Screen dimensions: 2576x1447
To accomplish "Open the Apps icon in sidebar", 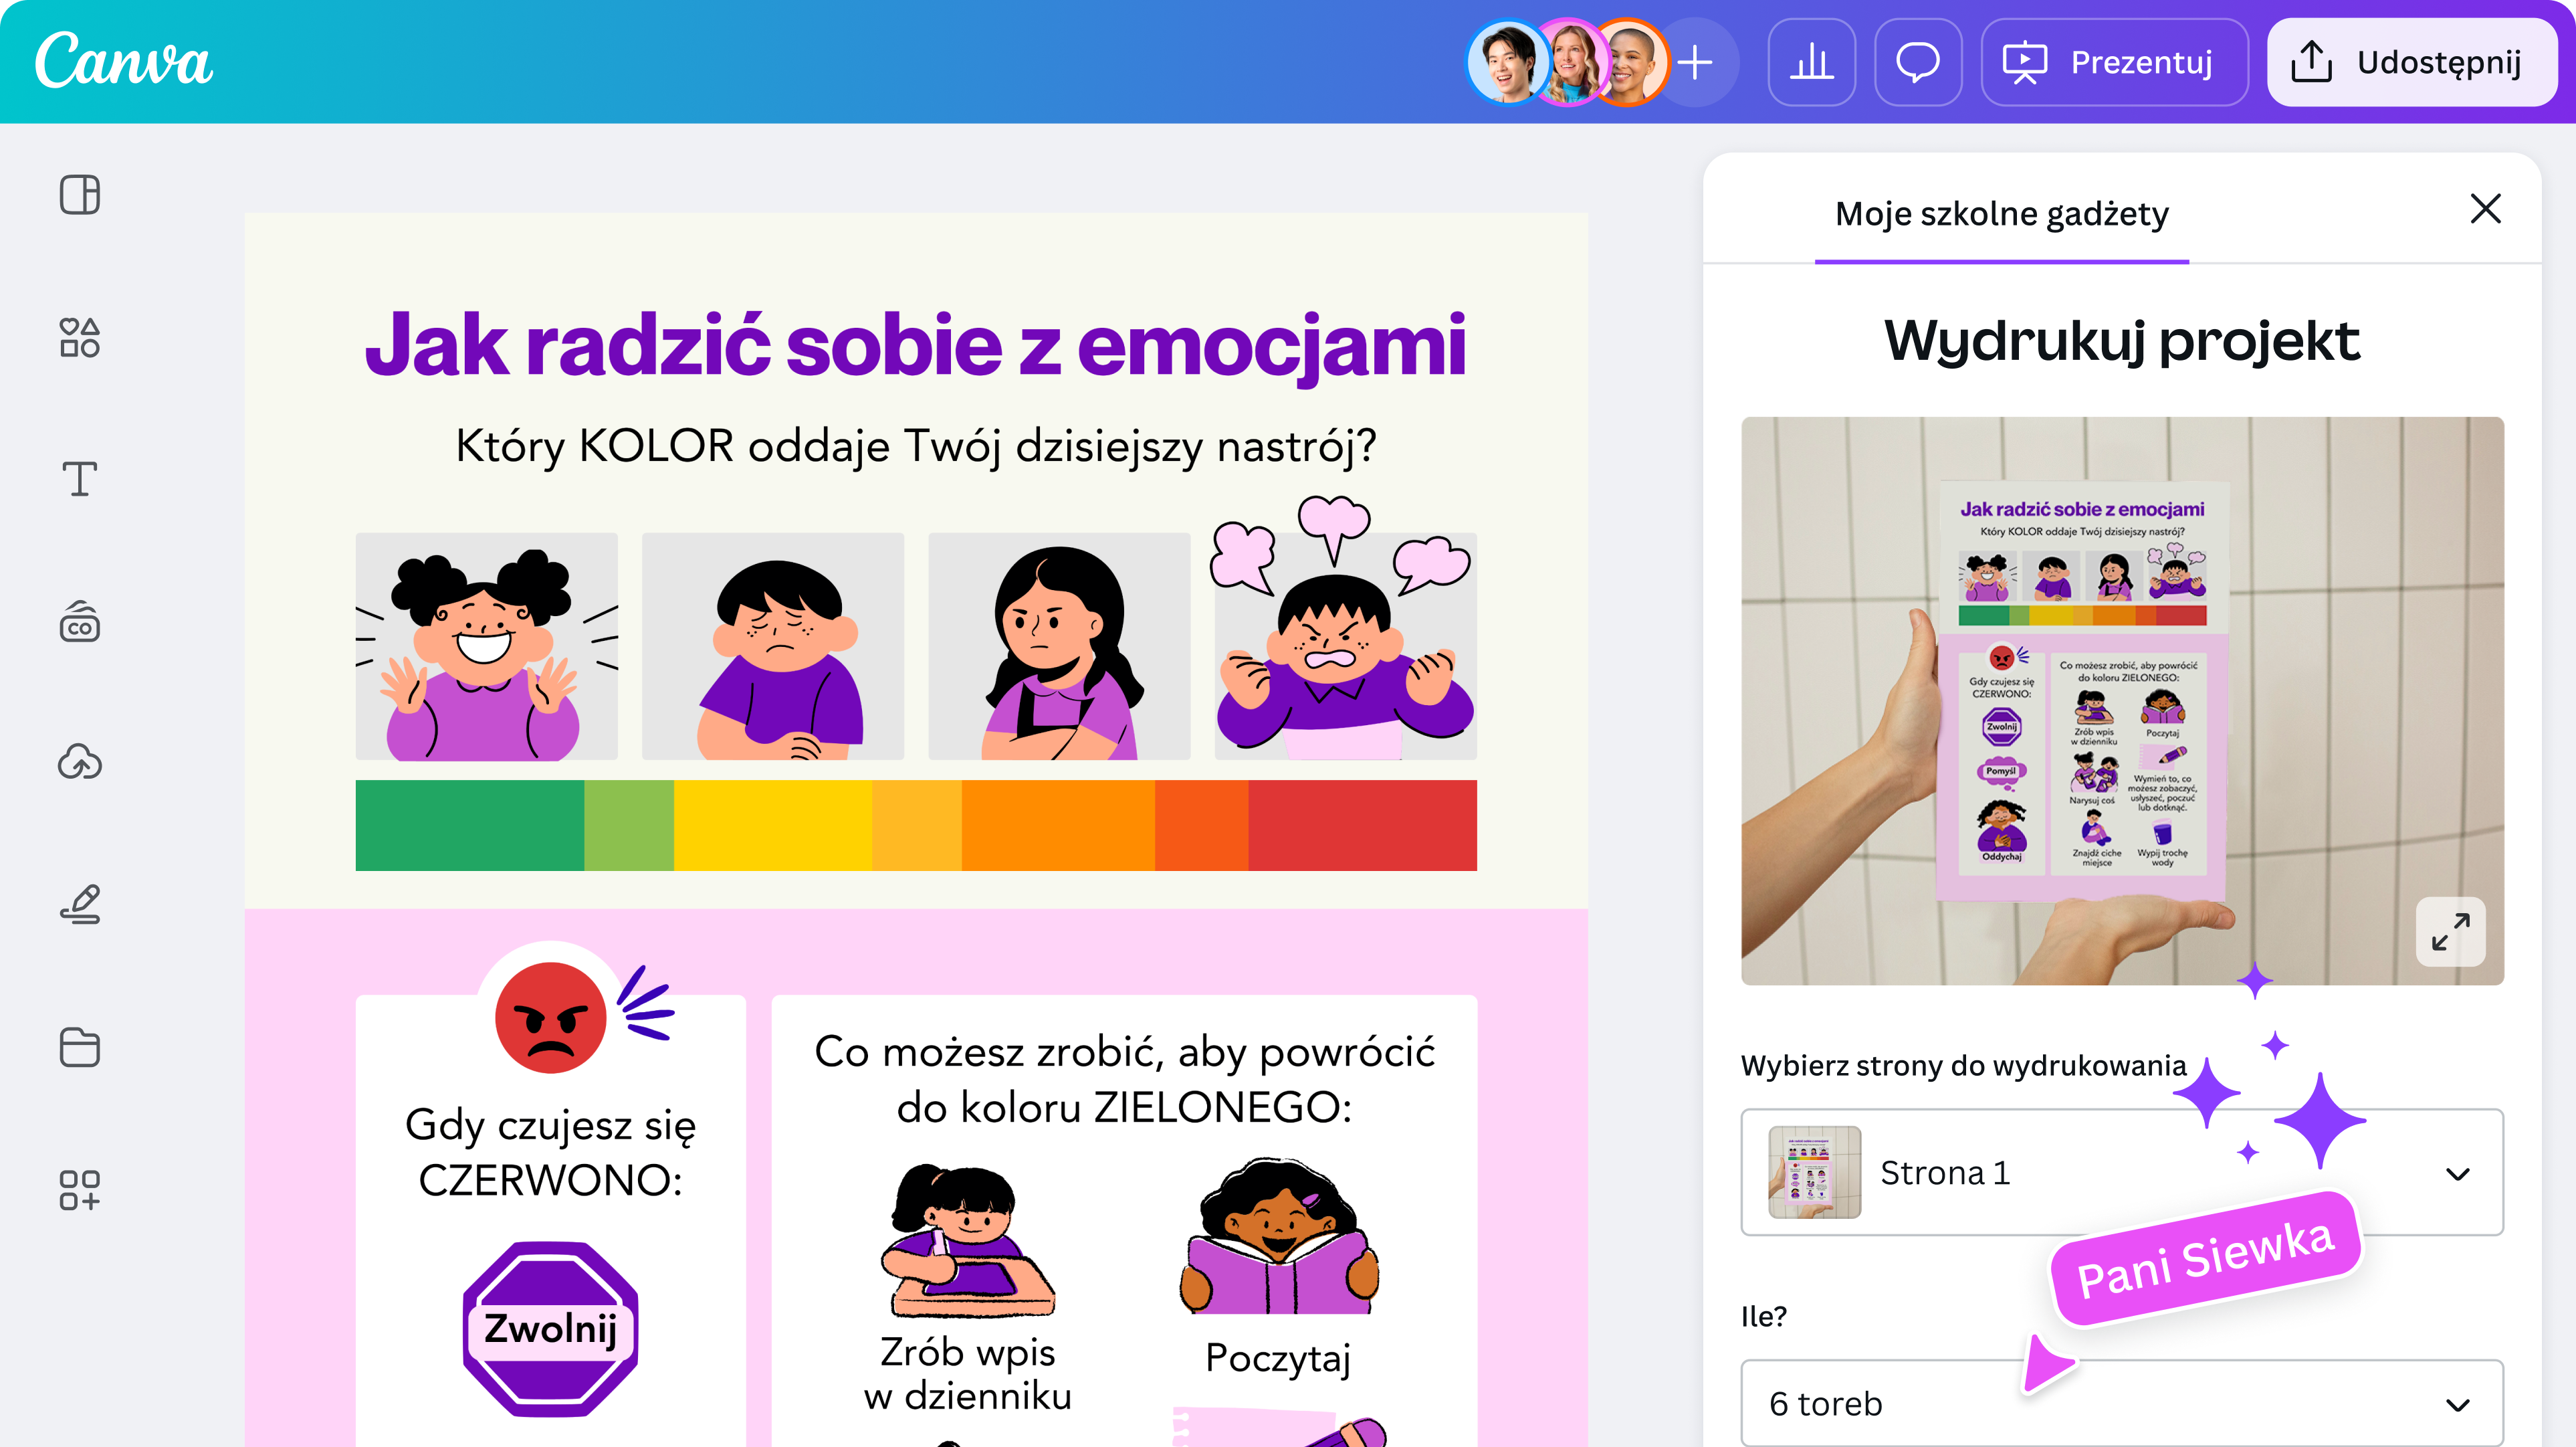I will click(80, 1191).
